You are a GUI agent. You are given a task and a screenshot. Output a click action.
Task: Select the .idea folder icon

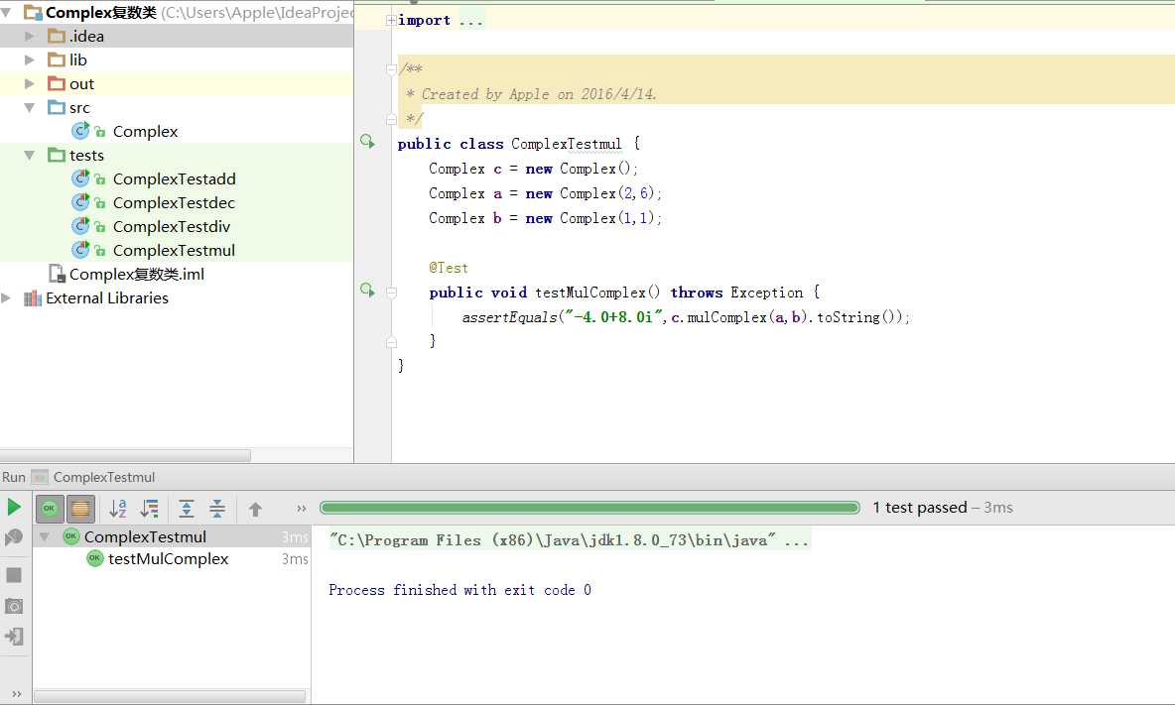pyautogui.click(x=57, y=36)
